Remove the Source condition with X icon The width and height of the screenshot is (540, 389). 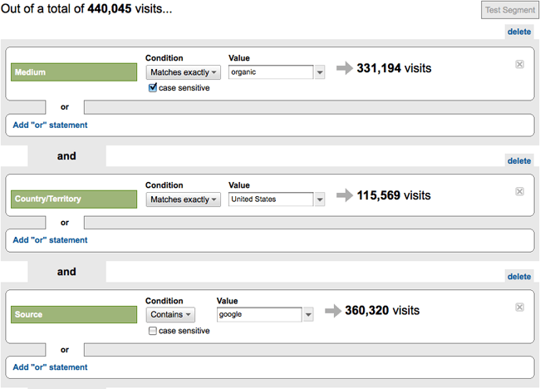point(520,307)
